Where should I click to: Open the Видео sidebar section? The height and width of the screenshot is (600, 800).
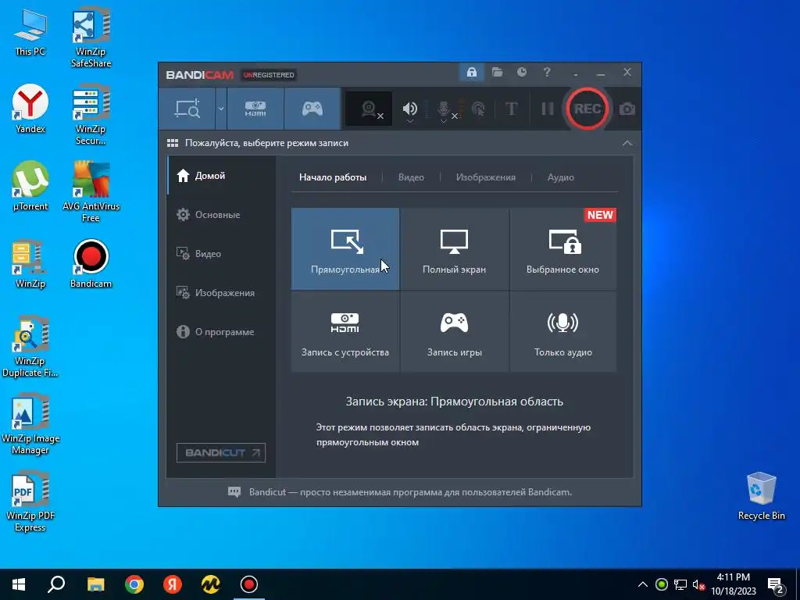(221, 254)
